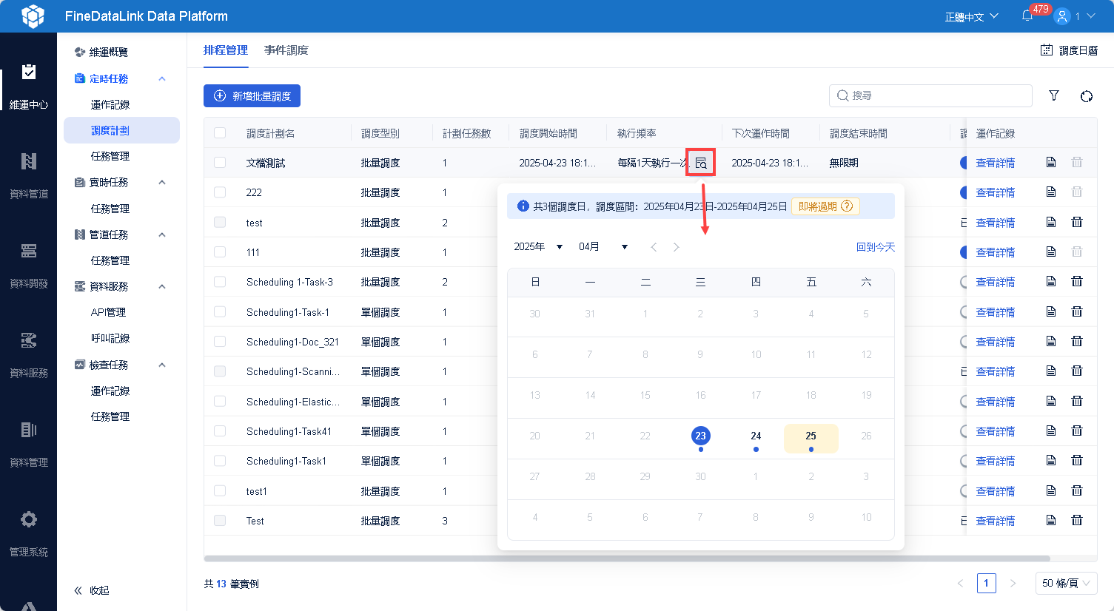
Task: Collapse the 實時任務 tree group
Action: click(162, 182)
